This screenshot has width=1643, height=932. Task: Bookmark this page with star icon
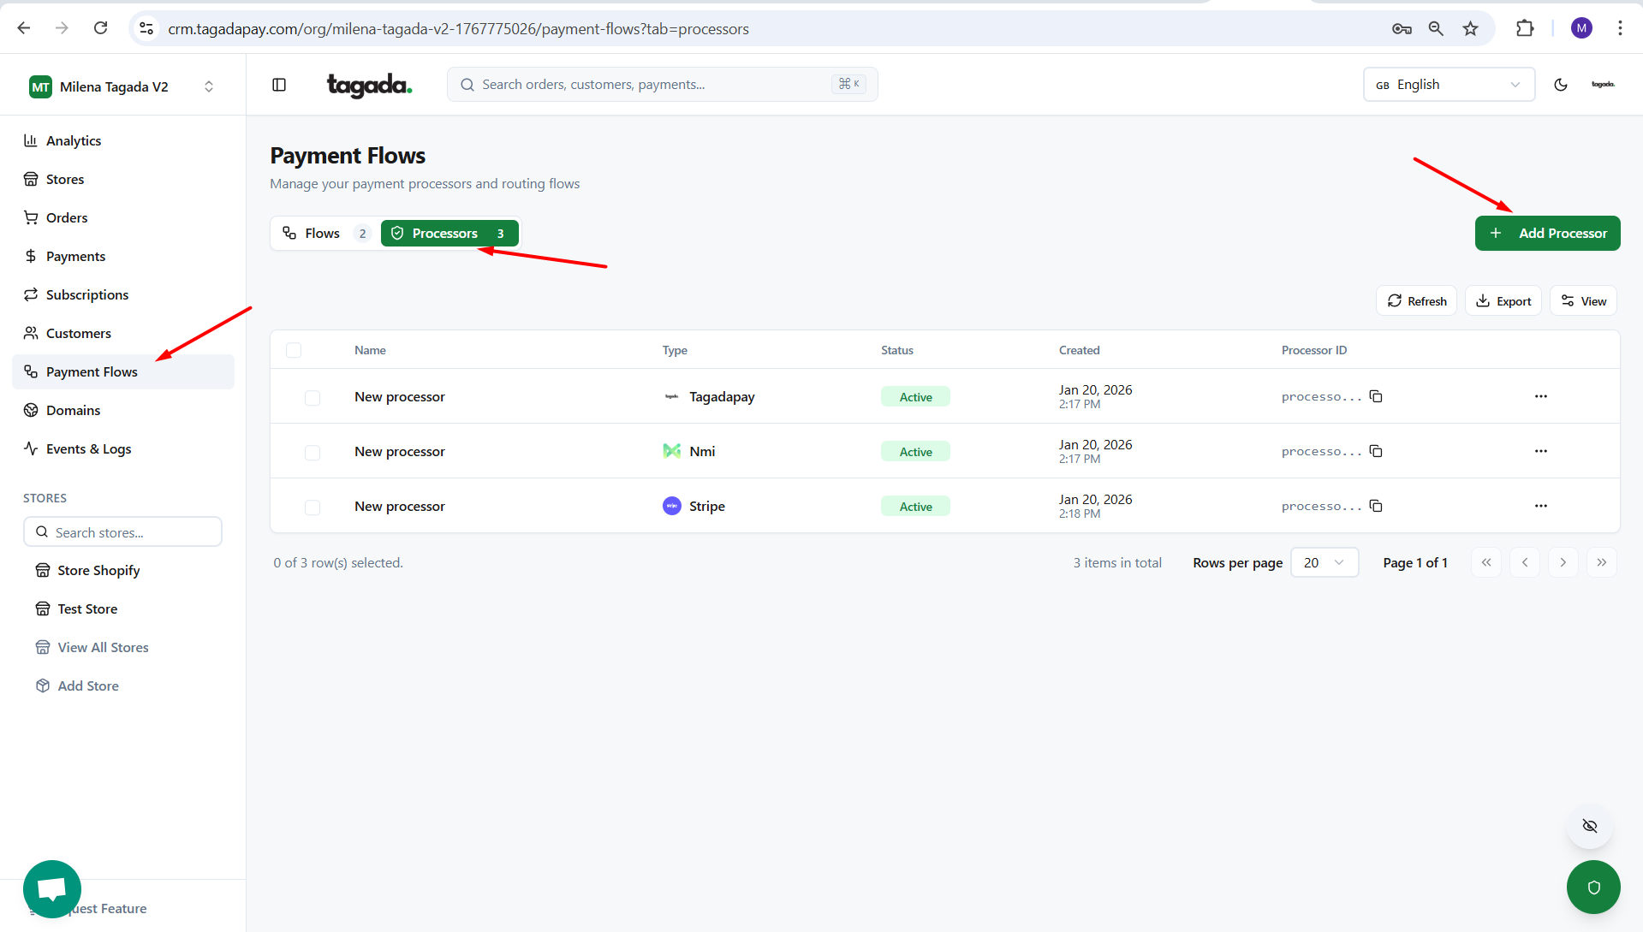click(1470, 28)
